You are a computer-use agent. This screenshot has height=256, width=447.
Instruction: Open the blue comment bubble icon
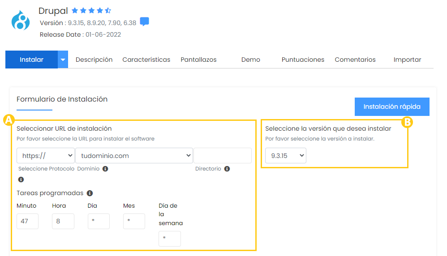[x=145, y=21]
